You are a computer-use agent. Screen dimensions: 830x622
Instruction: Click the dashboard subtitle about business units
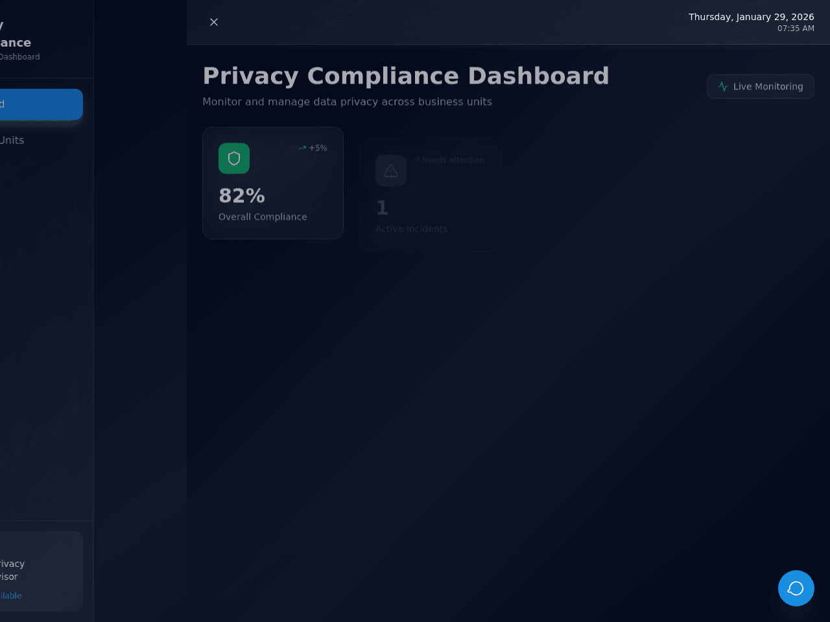pos(347,102)
